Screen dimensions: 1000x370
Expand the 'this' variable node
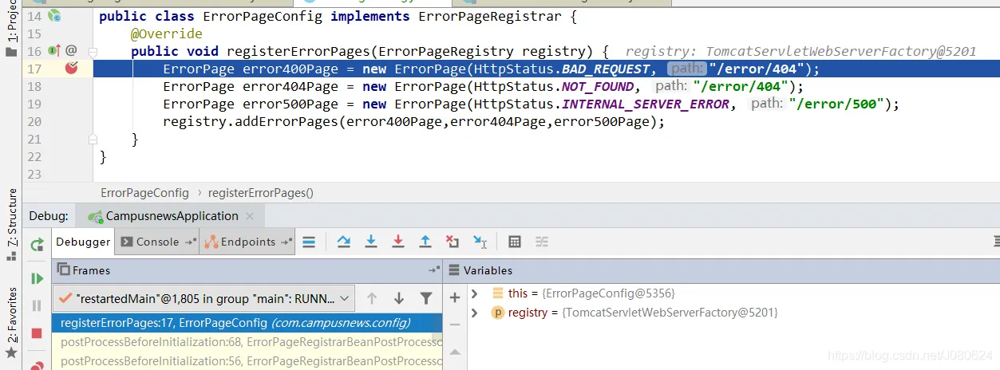(x=475, y=293)
